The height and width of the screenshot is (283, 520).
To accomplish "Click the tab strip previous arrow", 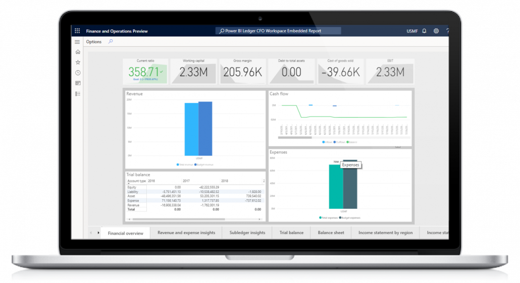I will point(91,233).
